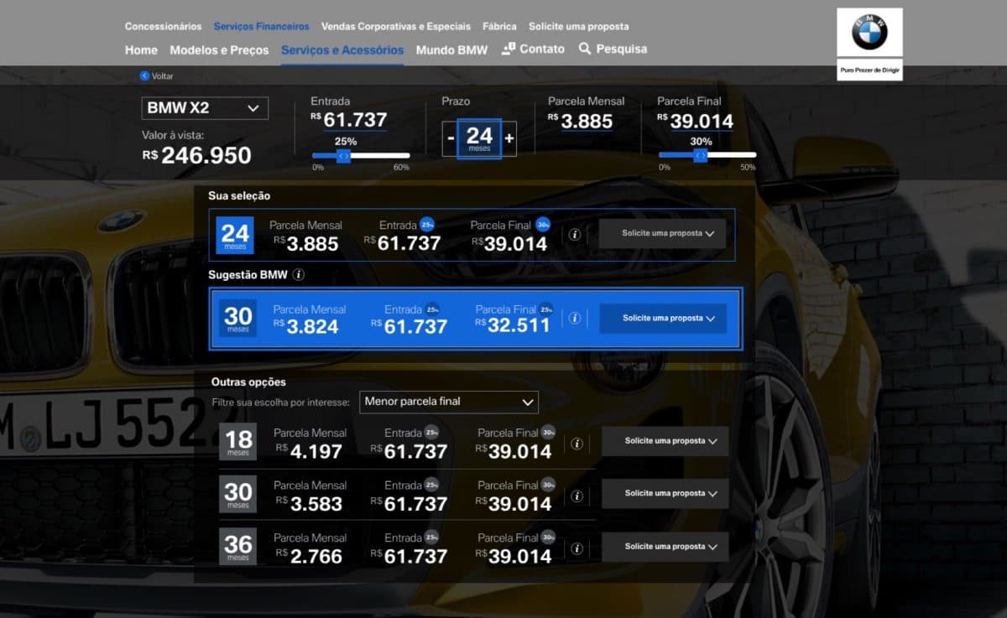
Task: Click the BMW roundel logo top right
Action: coord(869,30)
